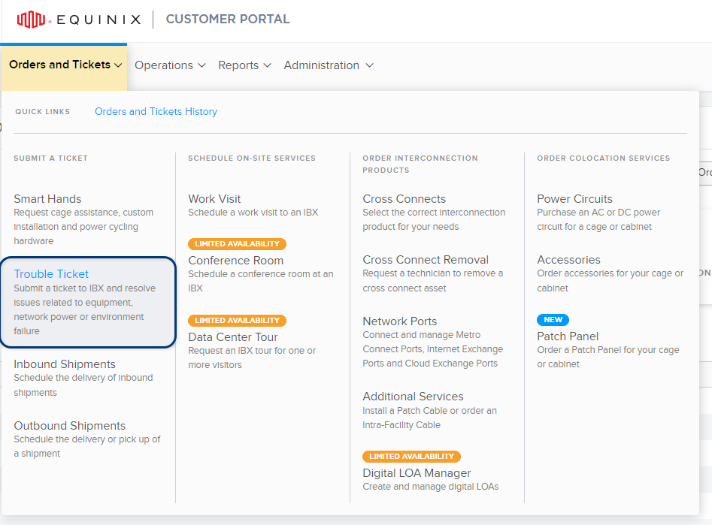Click 'Order a Patch Panel for your cage' text
The image size is (712, 525).
point(608,357)
